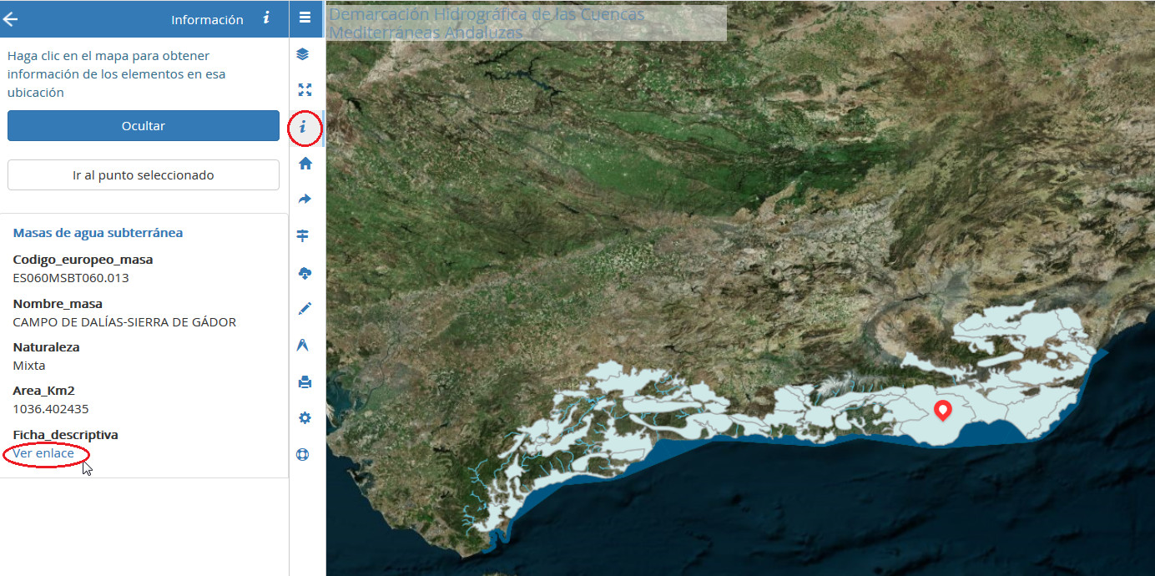1155x576 pixels.
Task: Click the Ficha_descriptiva label
Action: (65, 435)
